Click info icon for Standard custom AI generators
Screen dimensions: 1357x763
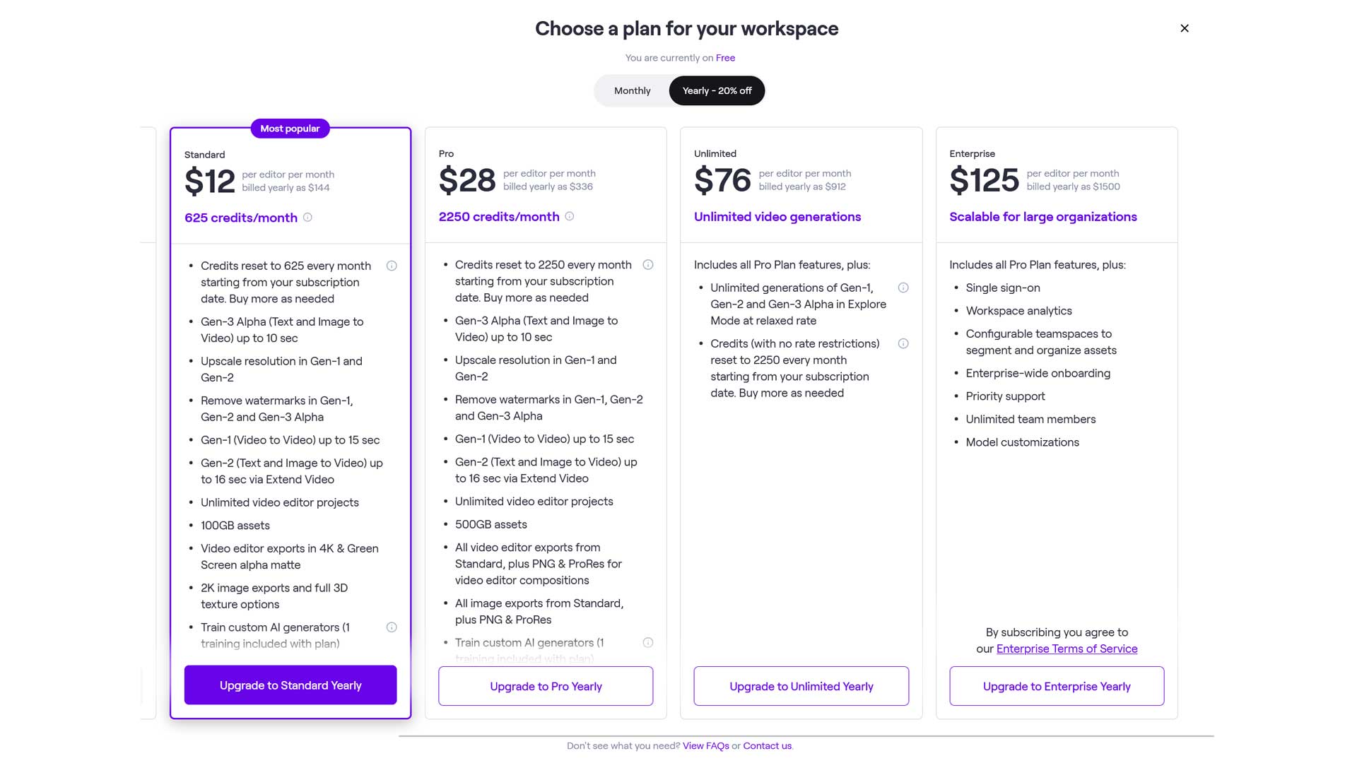[392, 627]
